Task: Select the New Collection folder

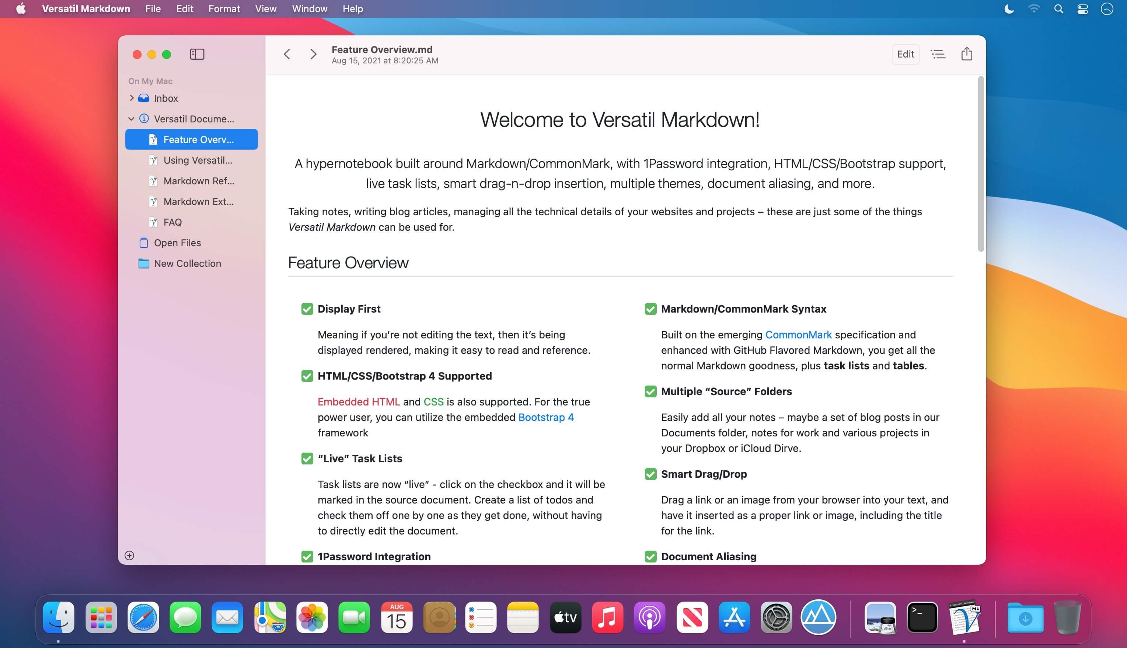Action: click(x=191, y=264)
